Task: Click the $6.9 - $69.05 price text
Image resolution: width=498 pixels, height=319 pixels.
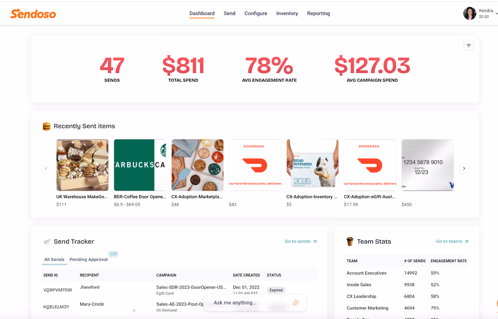Action: coord(127,204)
